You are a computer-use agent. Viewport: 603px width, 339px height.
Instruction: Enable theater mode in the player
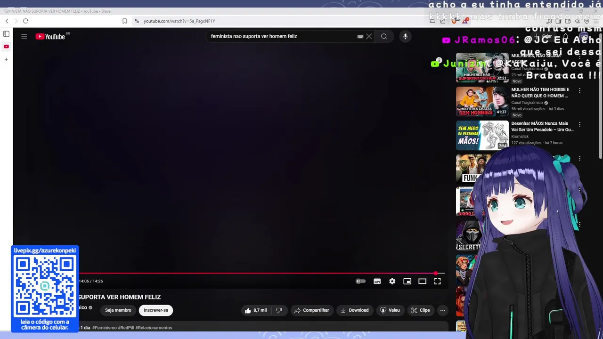click(x=422, y=281)
